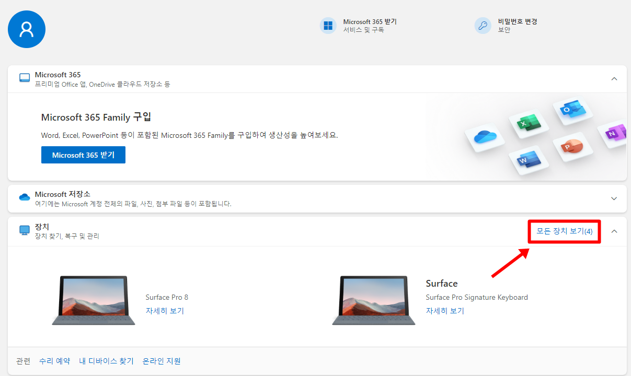This screenshot has width=631, height=376.
Task: Click the OneNote app tile icon
Action: pos(613,134)
